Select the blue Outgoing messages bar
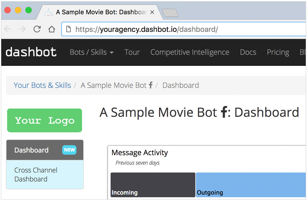Screen dimensions: 307x201 [x=251, y=185]
